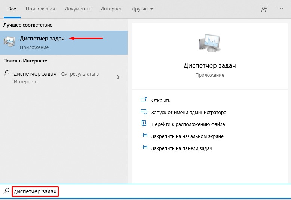Click the magnifier icon beside web result
This screenshot has width=291, height=200.
[x=6, y=73]
